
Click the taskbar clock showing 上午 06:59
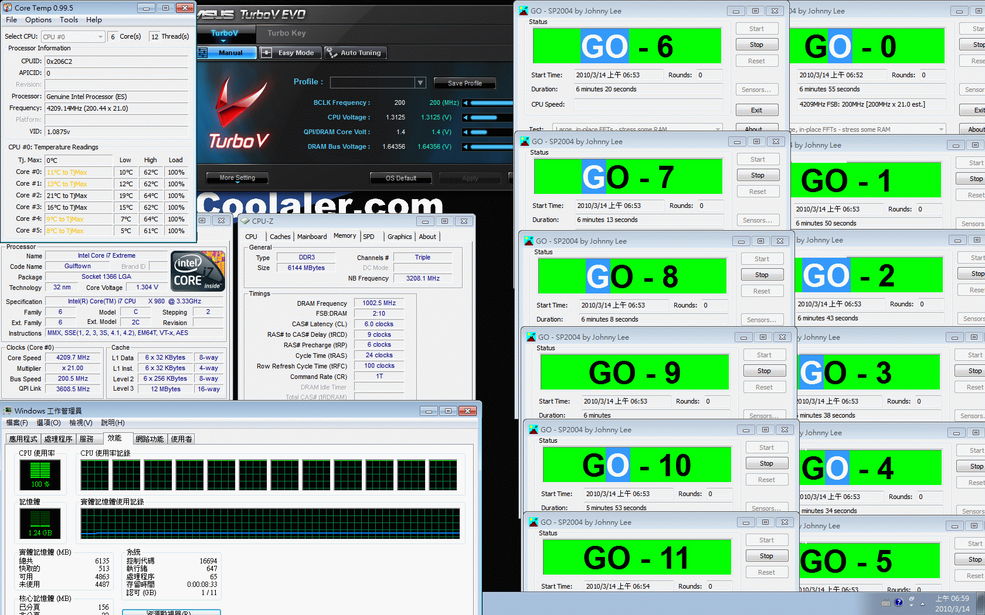952,604
